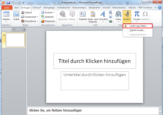This screenshot has width=163, height=115.
Task: Open the Formen shapes gallery
Action: point(48,13)
